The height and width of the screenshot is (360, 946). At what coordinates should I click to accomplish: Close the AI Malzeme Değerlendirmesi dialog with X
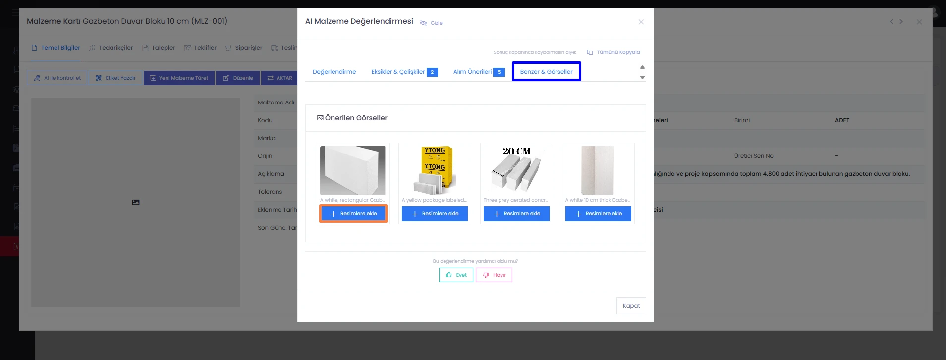[x=641, y=22]
